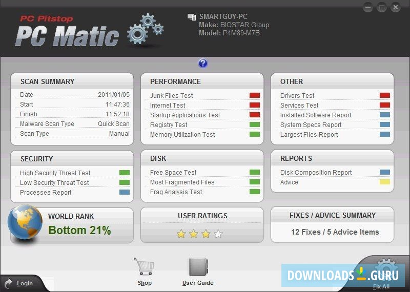Click the World Rank globe icon
The height and width of the screenshot is (292, 410).
[25, 222]
